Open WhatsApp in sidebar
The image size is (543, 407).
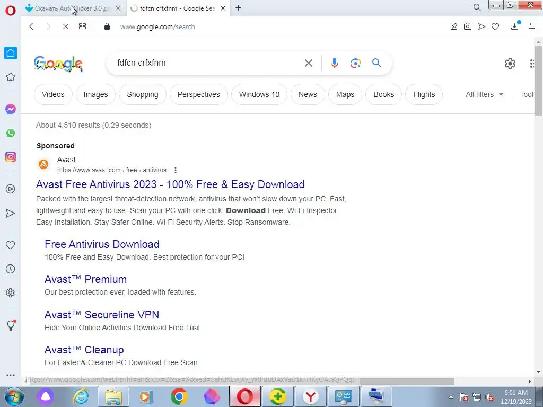(x=11, y=133)
